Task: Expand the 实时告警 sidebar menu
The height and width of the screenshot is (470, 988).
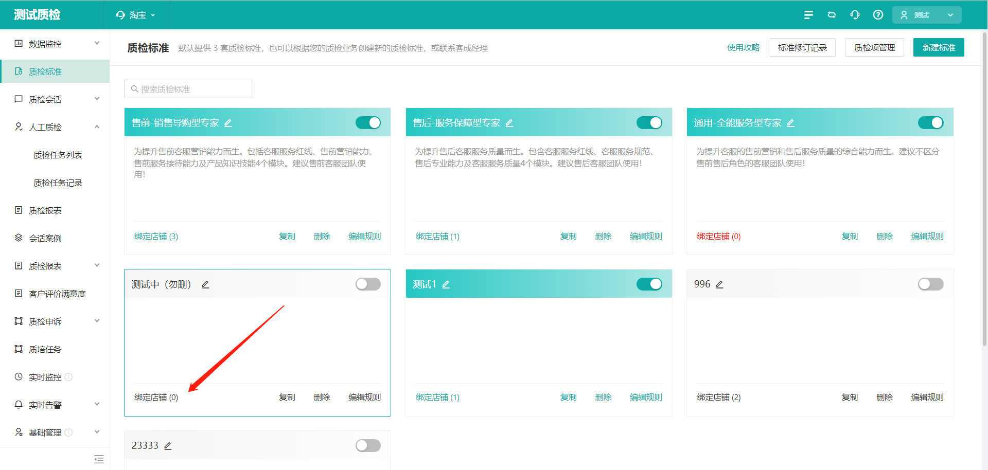Action: coord(97,405)
